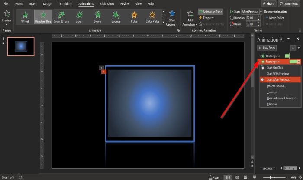Switch to Normal view

(228, 177)
